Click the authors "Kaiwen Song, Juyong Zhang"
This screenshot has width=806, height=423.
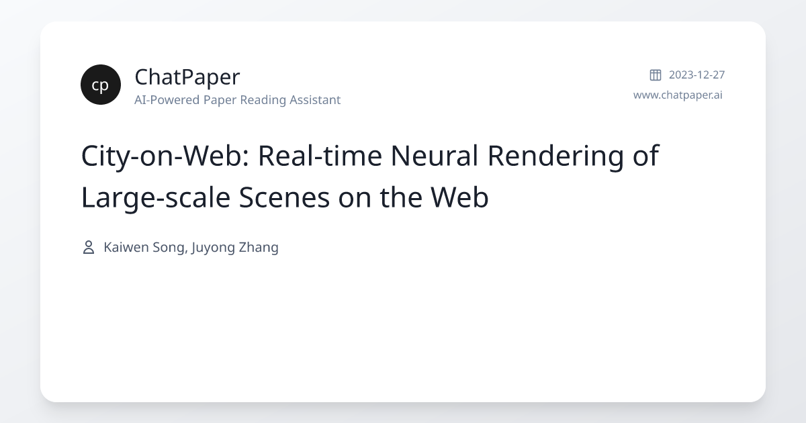191,247
